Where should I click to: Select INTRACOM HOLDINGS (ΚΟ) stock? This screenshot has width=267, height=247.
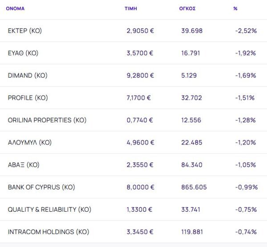point(49,232)
